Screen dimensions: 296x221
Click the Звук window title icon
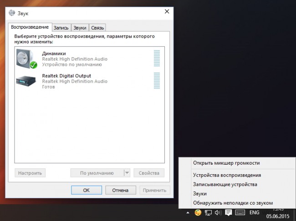click(x=12, y=13)
